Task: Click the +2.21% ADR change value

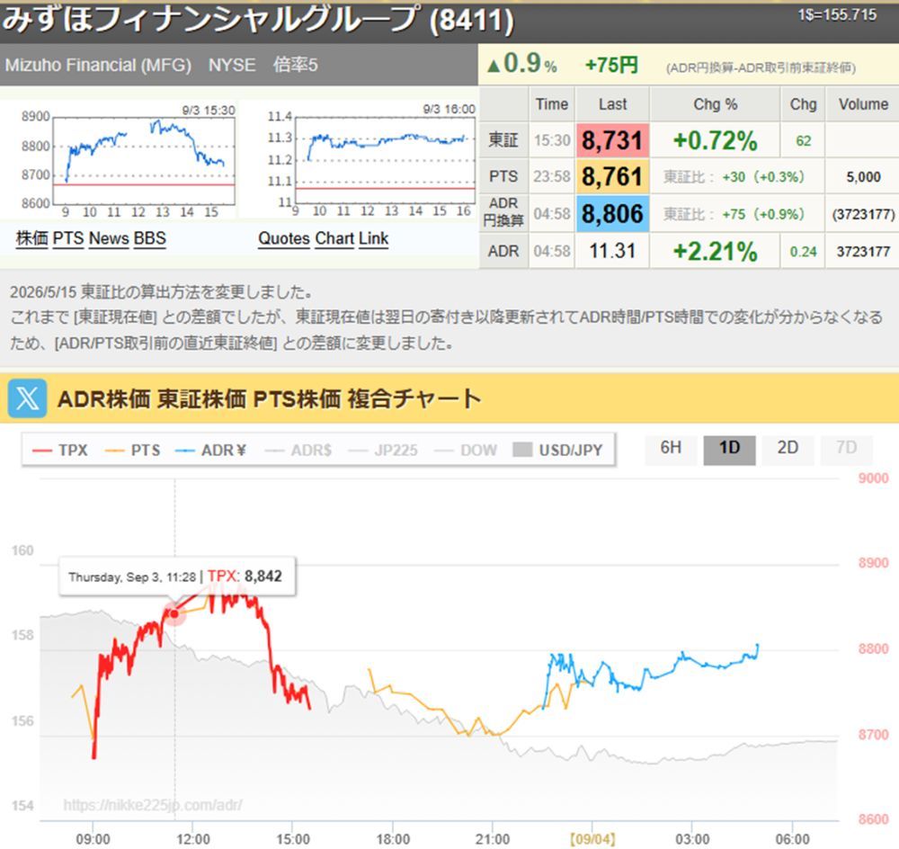Action: pyautogui.click(x=715, y=251)
